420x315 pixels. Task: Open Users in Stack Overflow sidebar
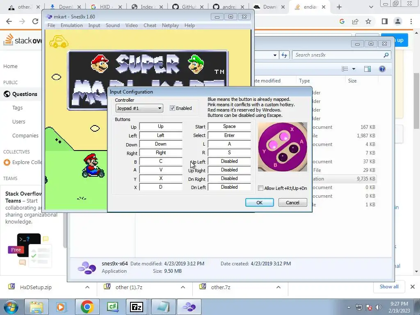[x=18, y=121]
